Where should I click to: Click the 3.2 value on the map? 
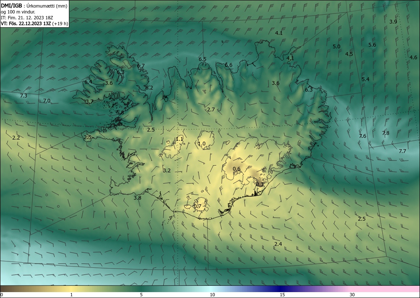pos(167,171)
